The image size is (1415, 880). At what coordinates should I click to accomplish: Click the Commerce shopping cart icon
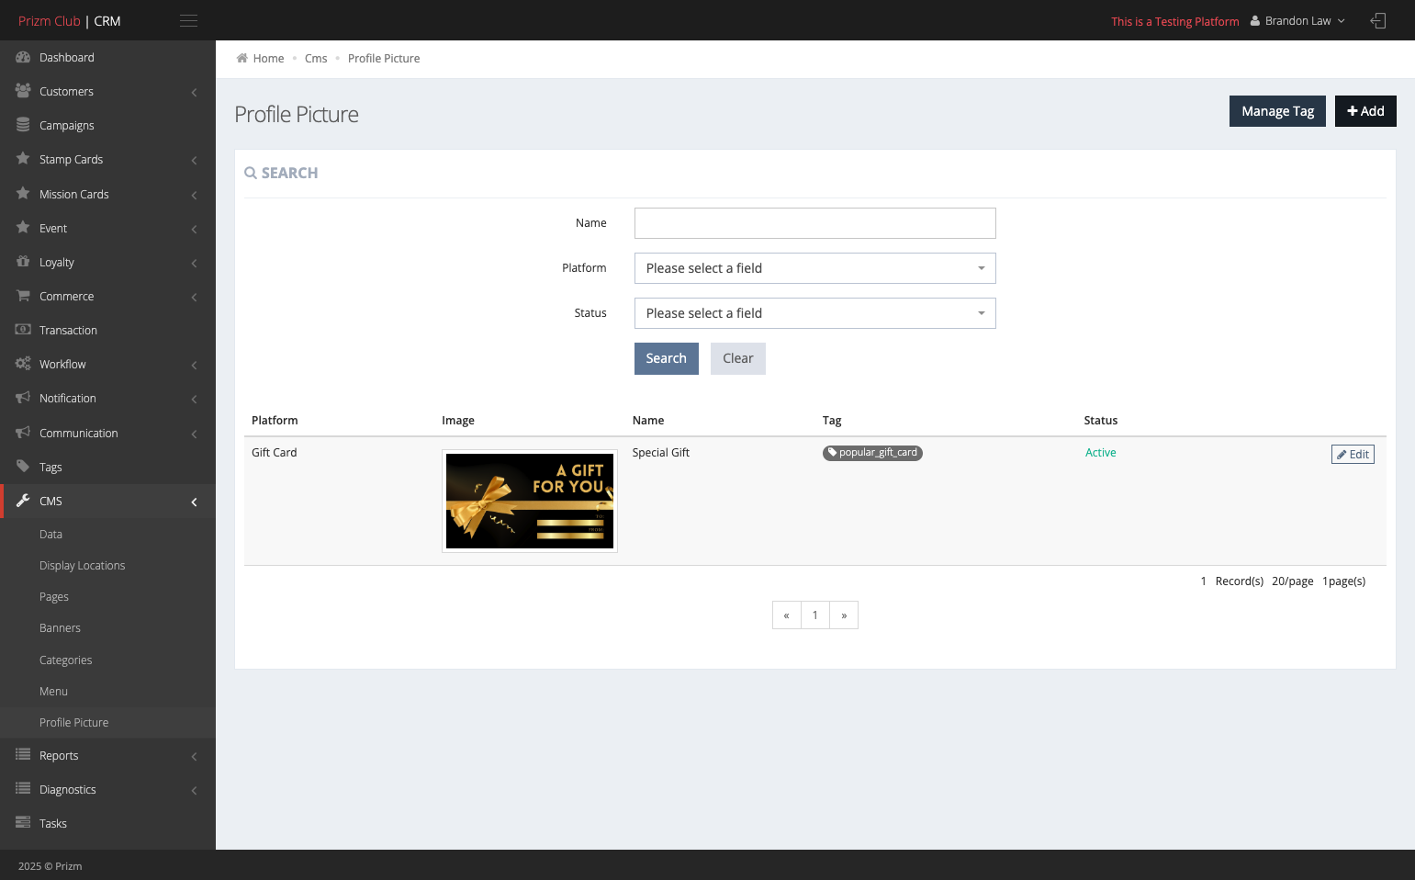tap(23, 296)
